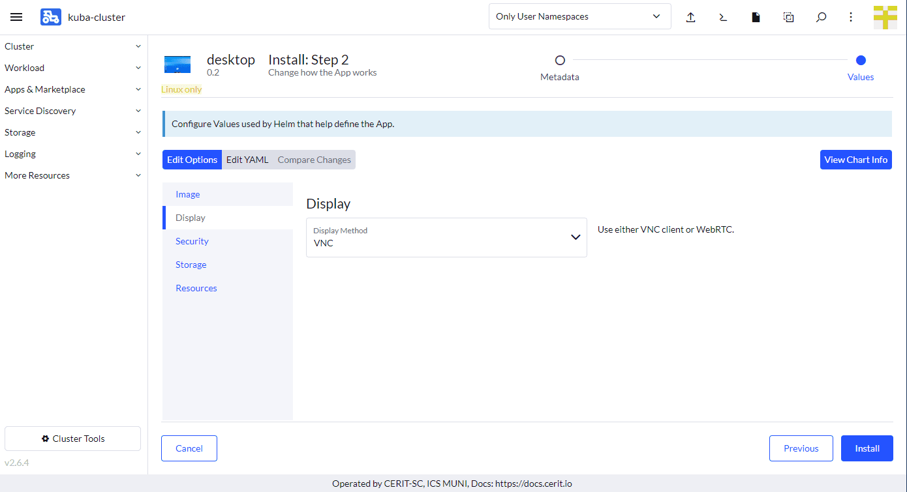
Task: Select the Security settings tab
Action: (192, 241)
